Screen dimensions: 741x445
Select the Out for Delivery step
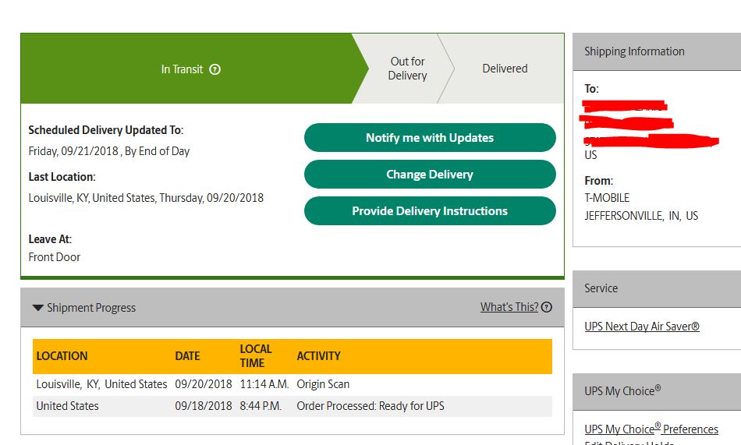pyautogui.click(x=407, y=69)
